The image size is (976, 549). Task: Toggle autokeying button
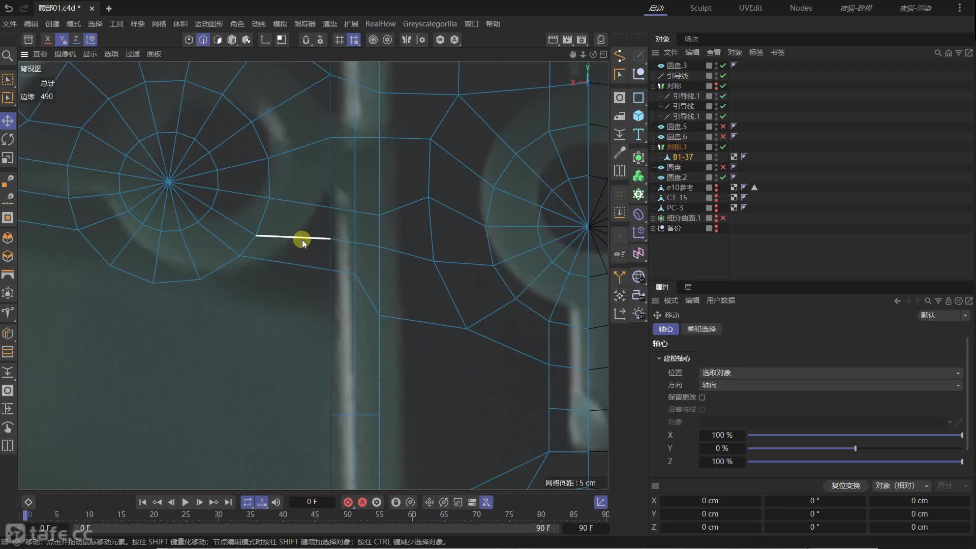click(362, 502)
